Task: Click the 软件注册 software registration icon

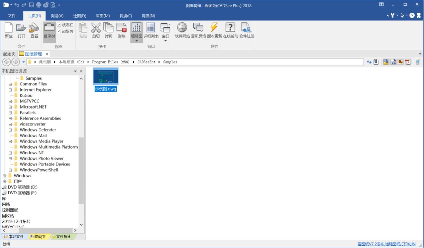Action: point(246,30)
